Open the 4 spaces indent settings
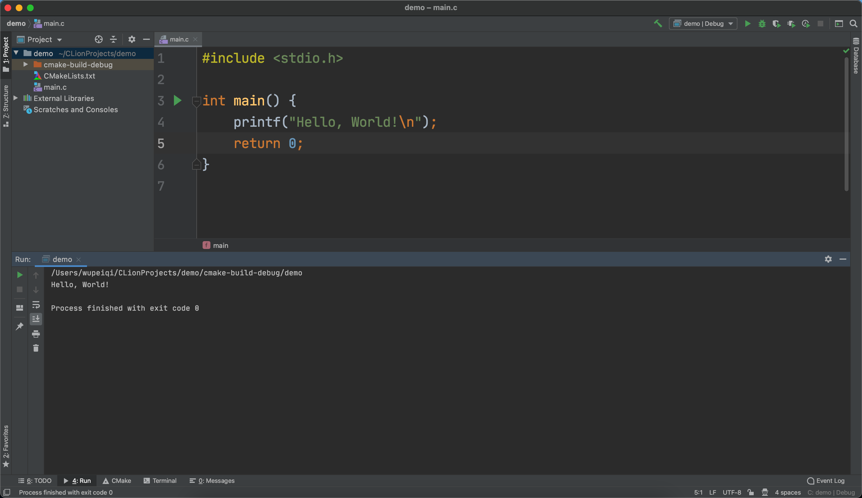 click(x=788, y=492)
